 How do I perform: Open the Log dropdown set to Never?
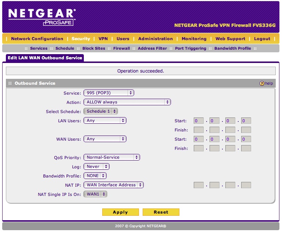pos(97,166)
